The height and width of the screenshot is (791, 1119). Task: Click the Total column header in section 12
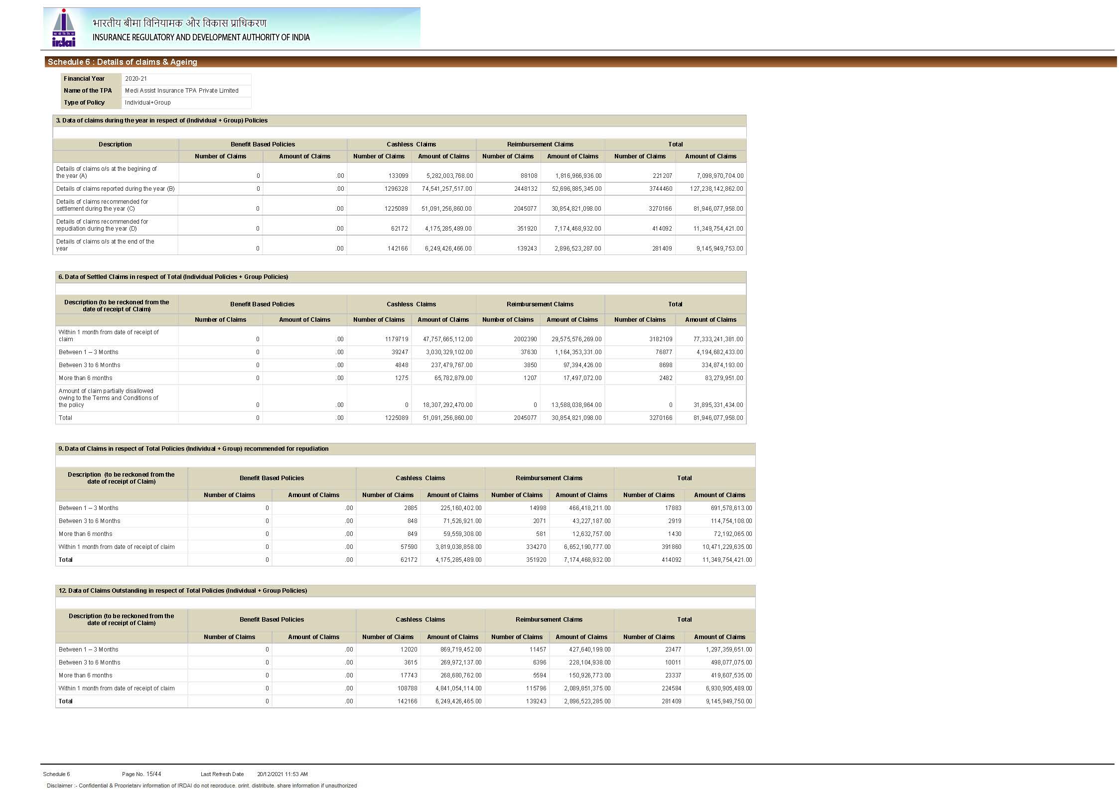point(684,620)
